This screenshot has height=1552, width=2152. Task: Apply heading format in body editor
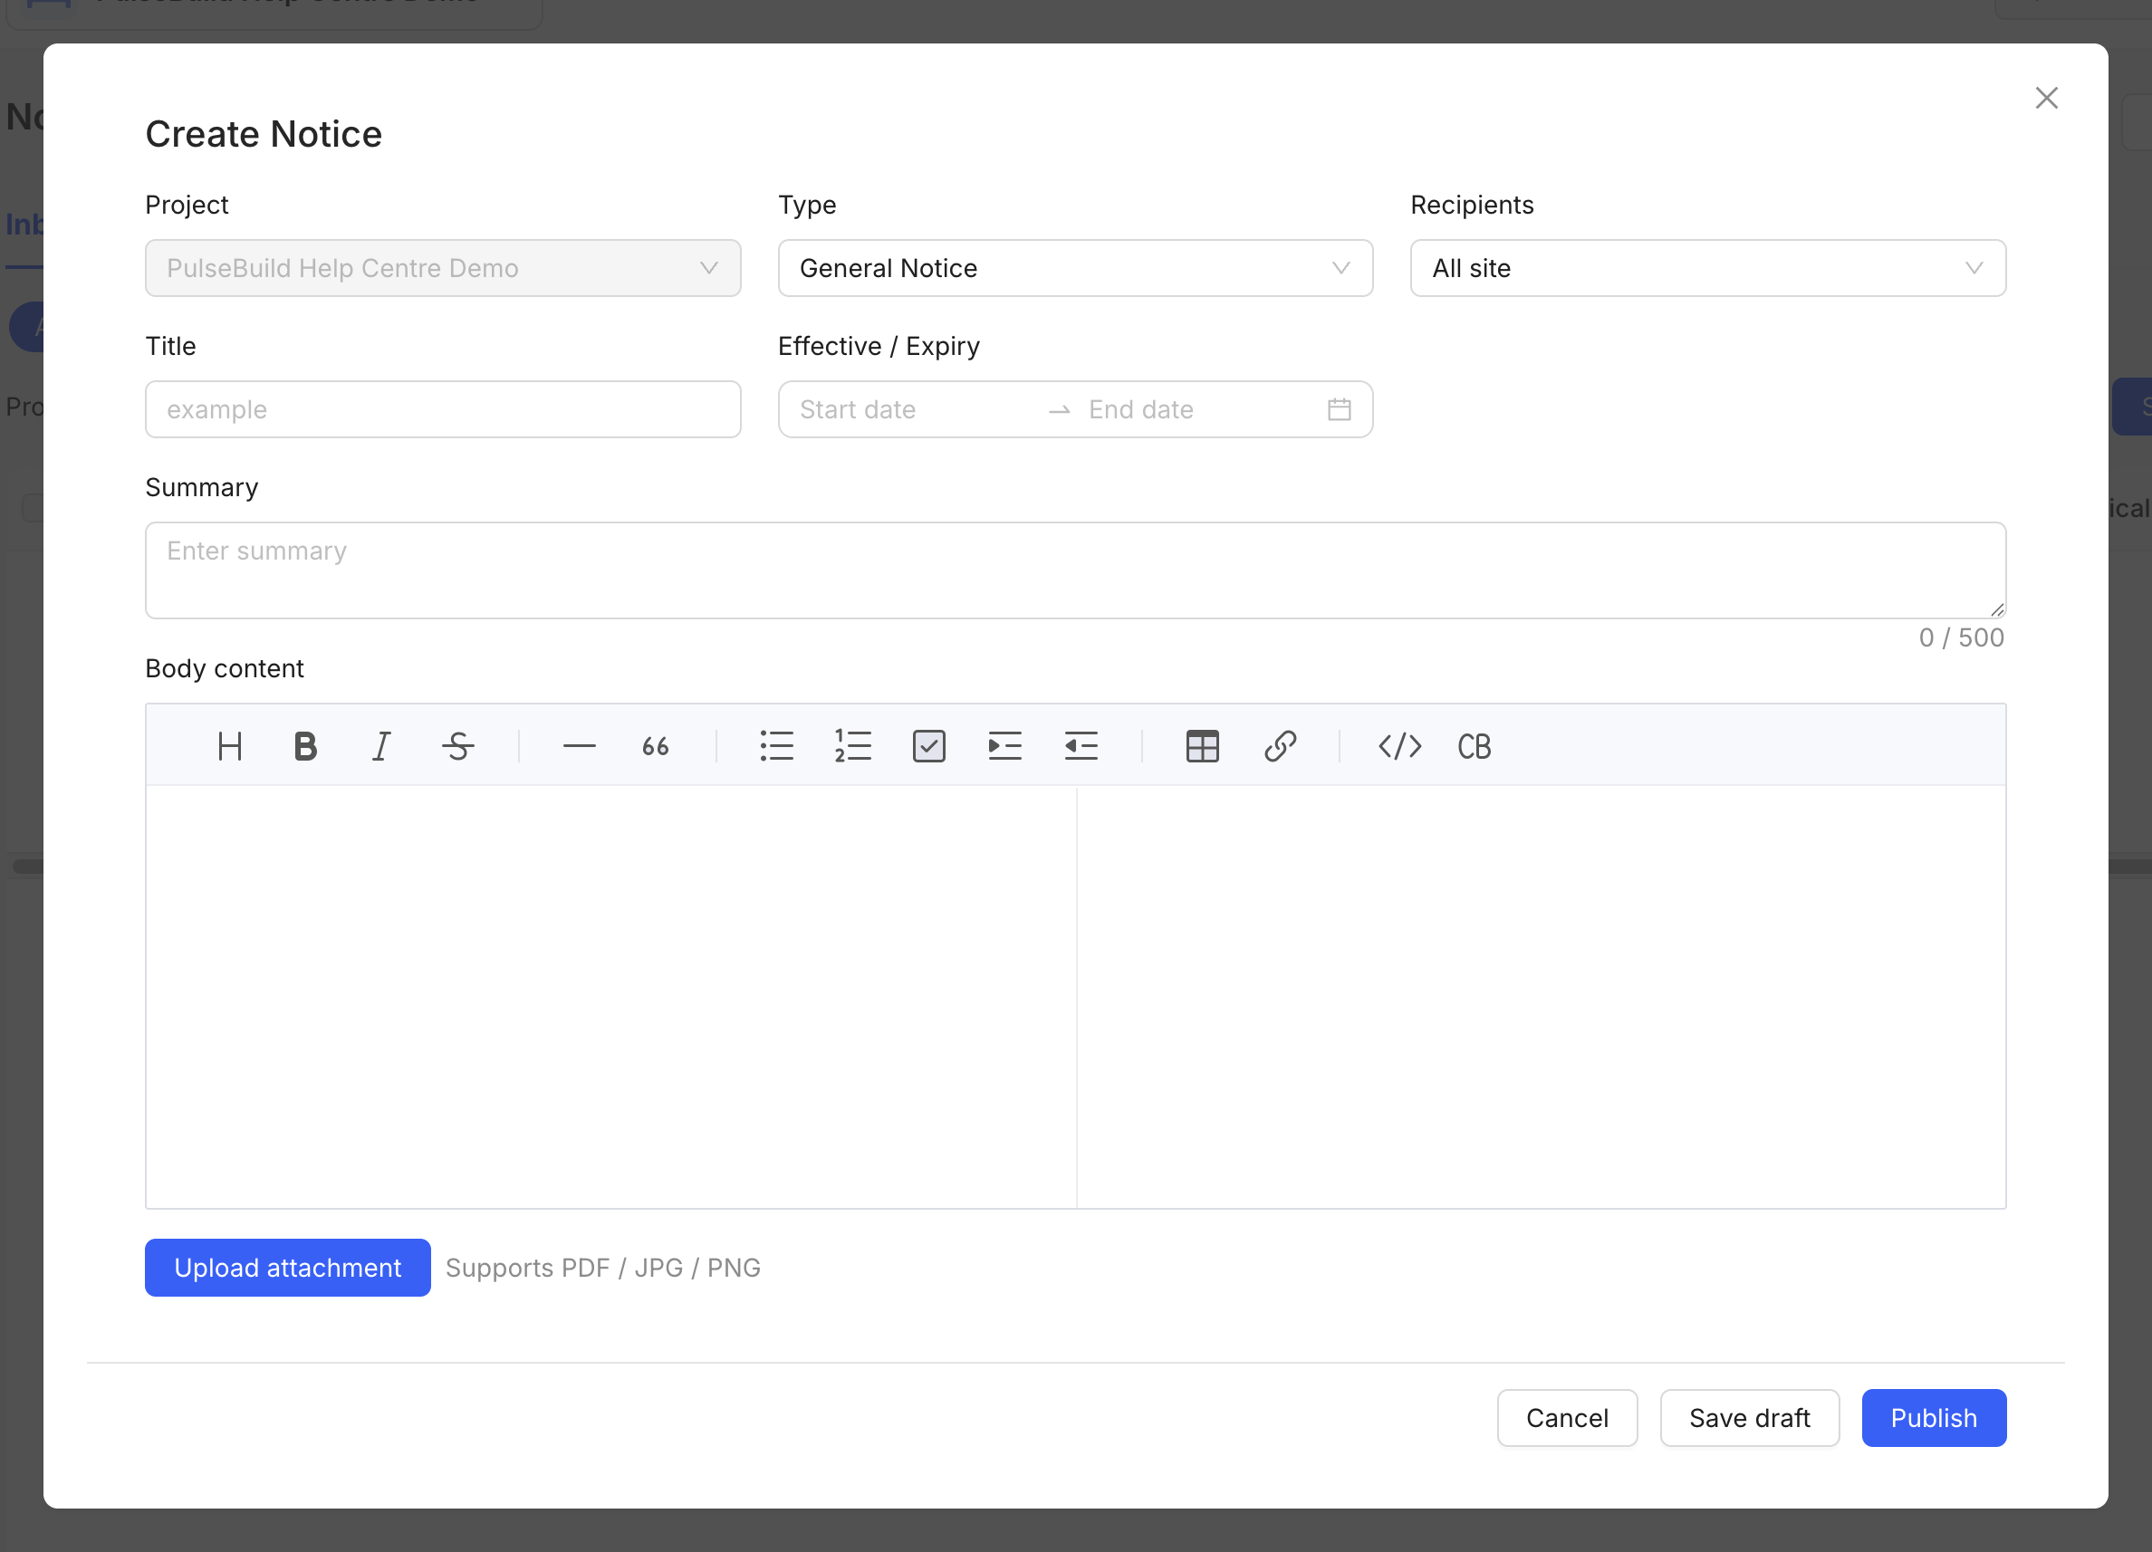(x=230, y=747)
